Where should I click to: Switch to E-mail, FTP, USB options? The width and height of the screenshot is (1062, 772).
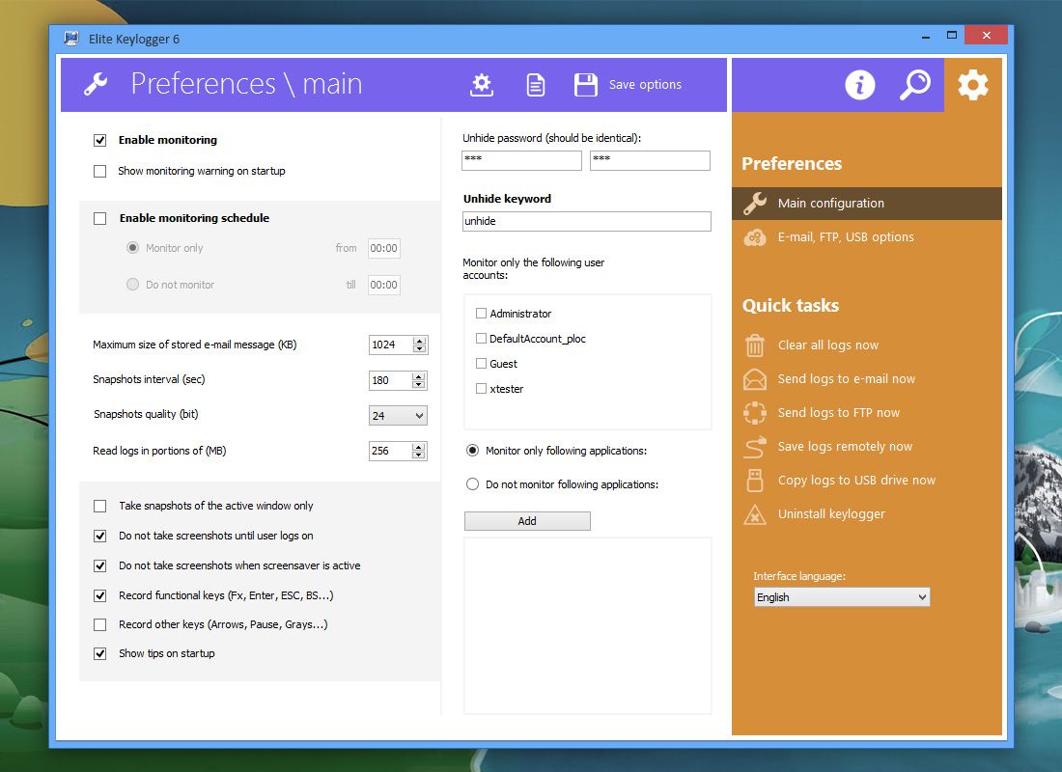tap(845, 237)
